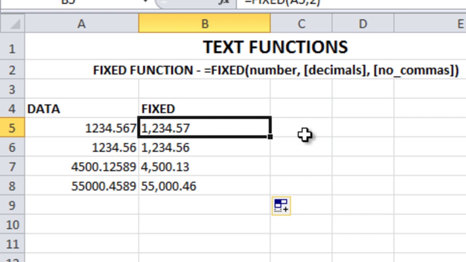
Task: Select cell containing 4500.12589
Action: point(82,166)
